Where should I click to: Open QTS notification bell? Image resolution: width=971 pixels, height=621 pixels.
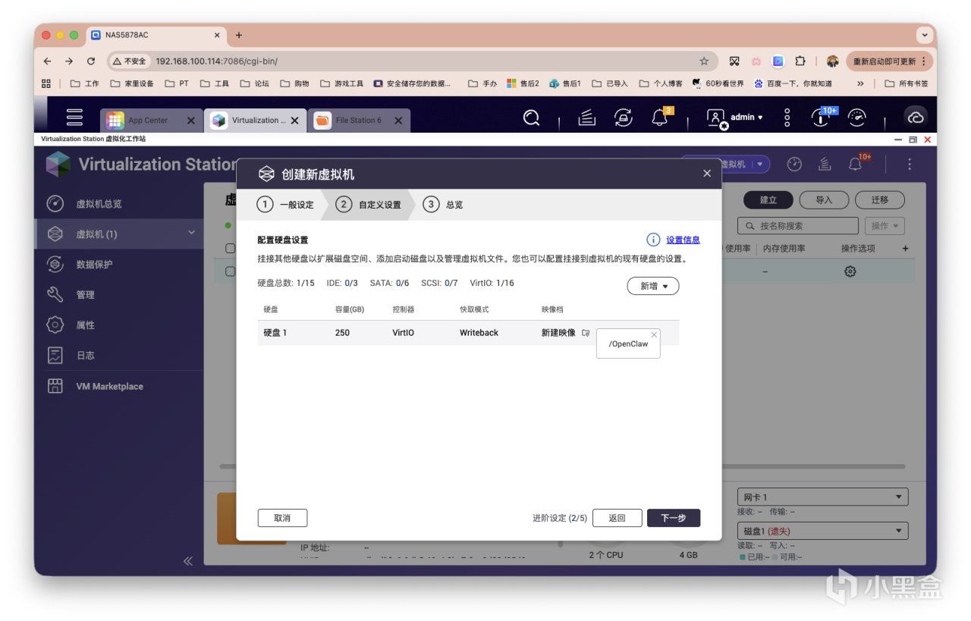(x=660, y=118)
